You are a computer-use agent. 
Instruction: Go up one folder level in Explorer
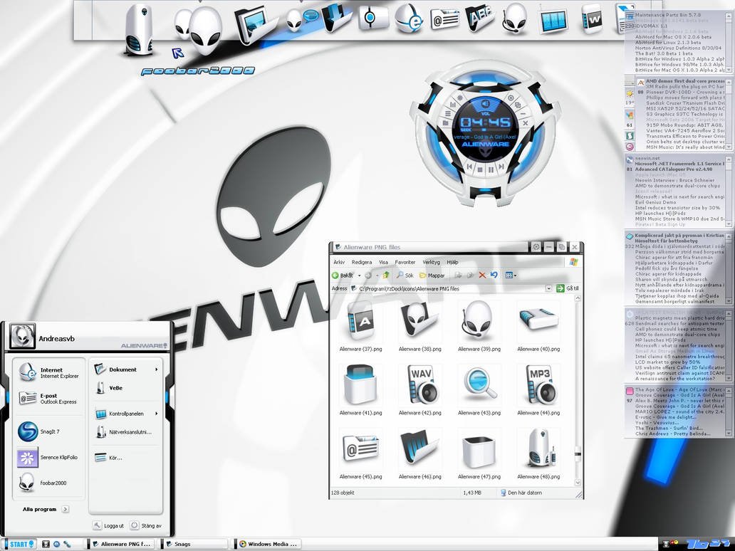(386, 275)
